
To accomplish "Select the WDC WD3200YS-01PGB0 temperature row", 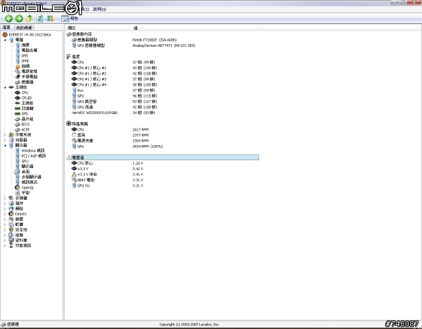I will [x=162, y=113].
